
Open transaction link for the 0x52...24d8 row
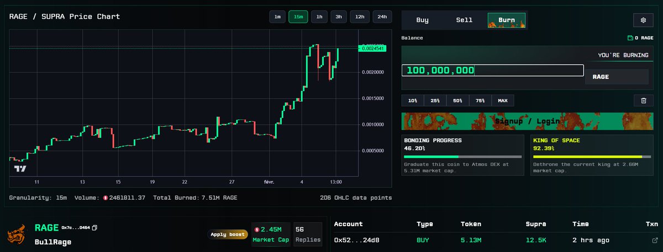(655, 240)
